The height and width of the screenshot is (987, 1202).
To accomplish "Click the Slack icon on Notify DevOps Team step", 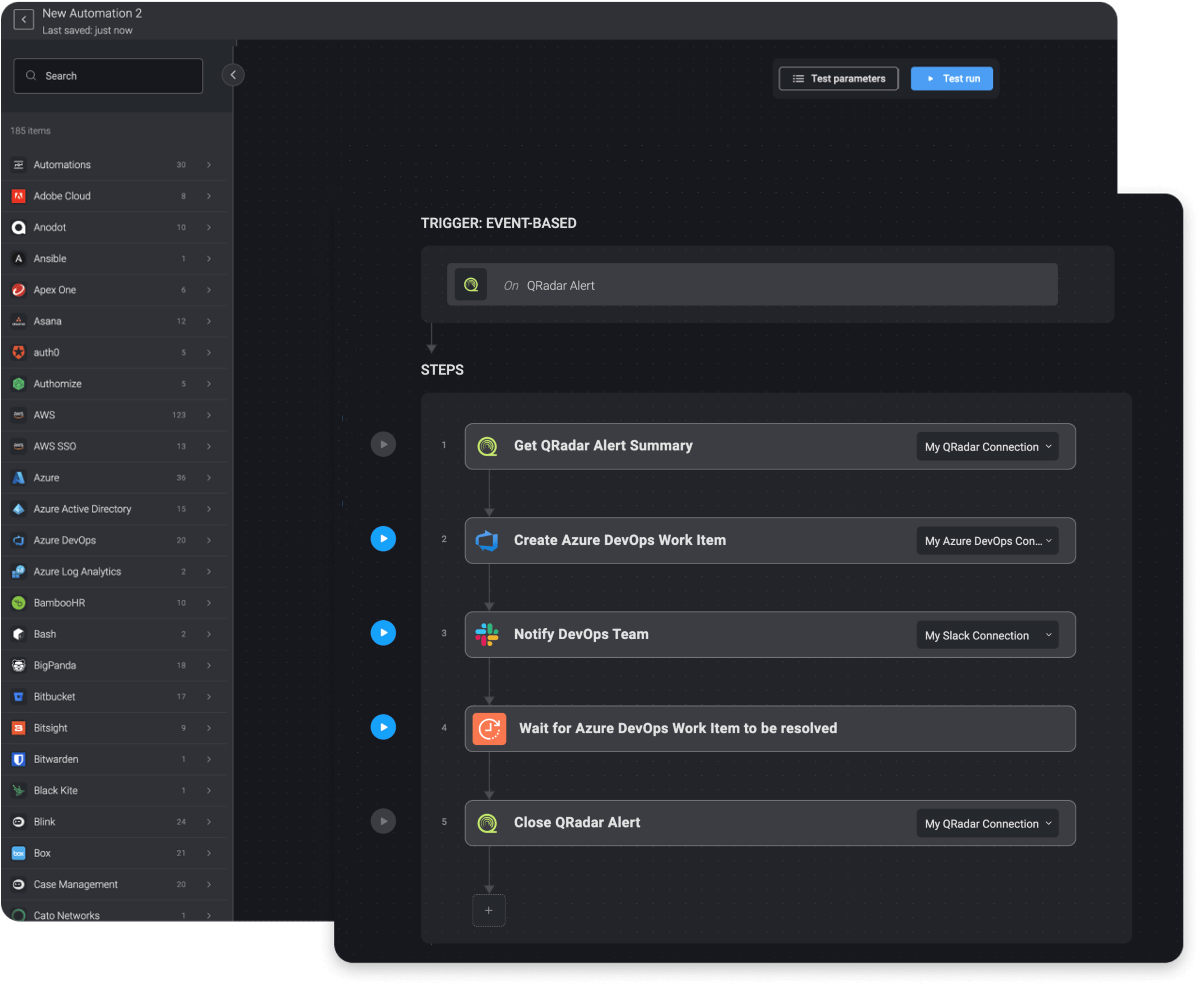I will point(487,635).
